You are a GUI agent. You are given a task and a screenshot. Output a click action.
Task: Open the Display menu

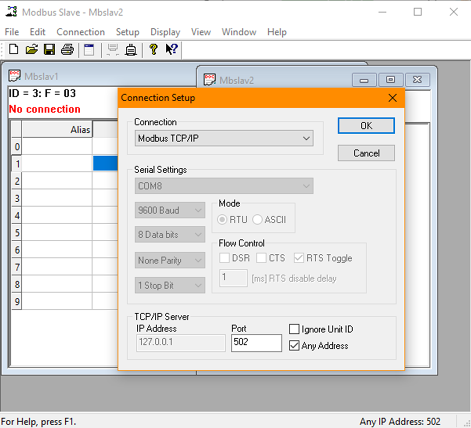pos(165,32)
